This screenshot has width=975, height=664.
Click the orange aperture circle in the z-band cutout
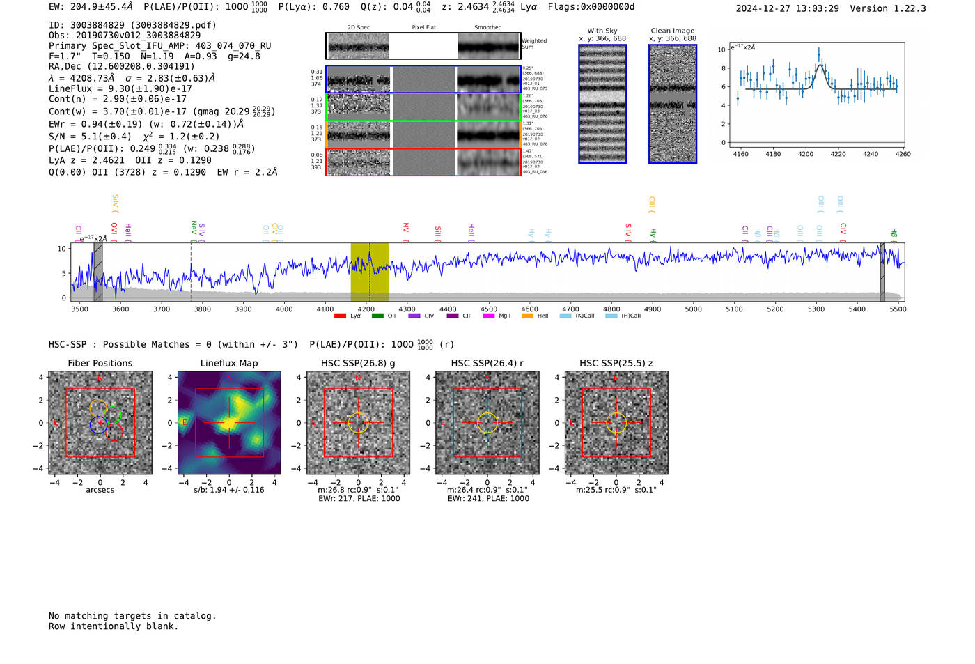(616, 423)
